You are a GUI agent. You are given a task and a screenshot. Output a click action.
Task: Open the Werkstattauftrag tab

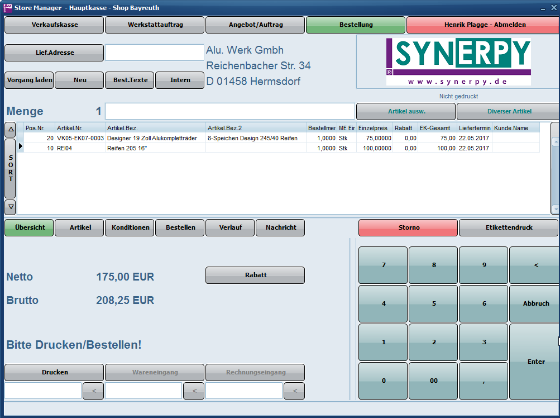pos(155,25)
